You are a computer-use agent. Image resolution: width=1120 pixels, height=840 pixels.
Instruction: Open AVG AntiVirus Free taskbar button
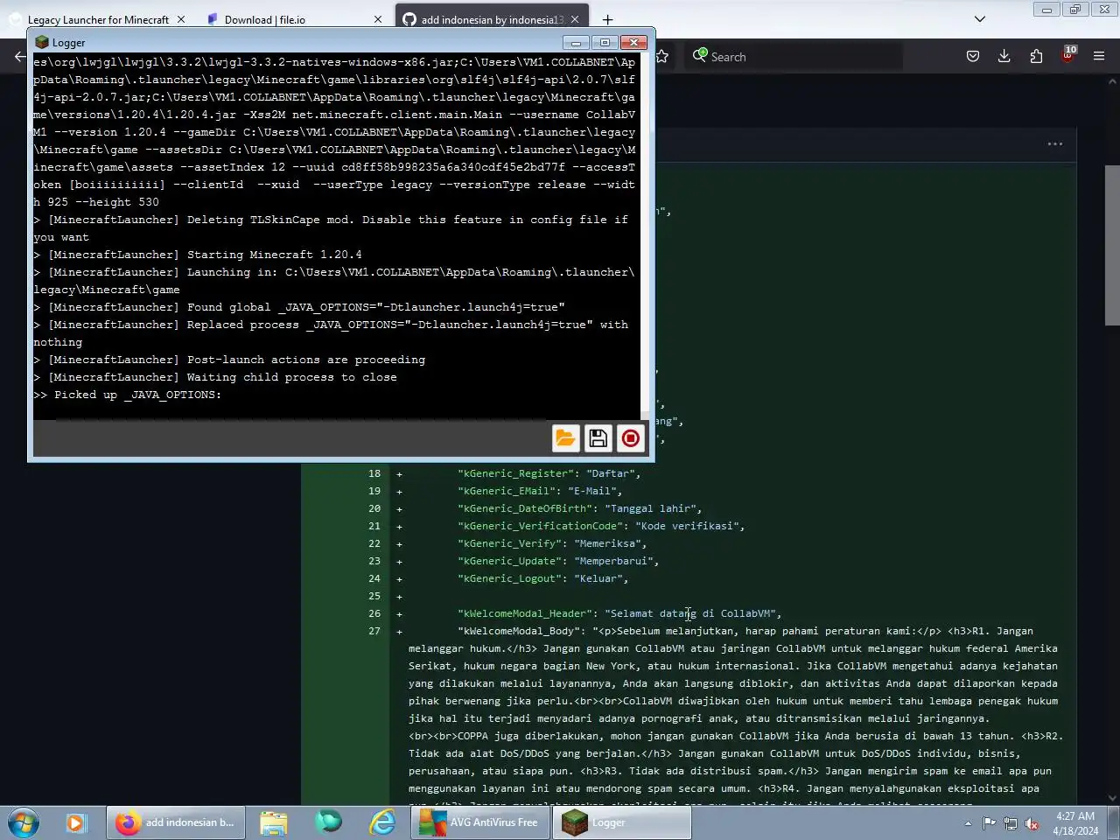click(480, 822)
